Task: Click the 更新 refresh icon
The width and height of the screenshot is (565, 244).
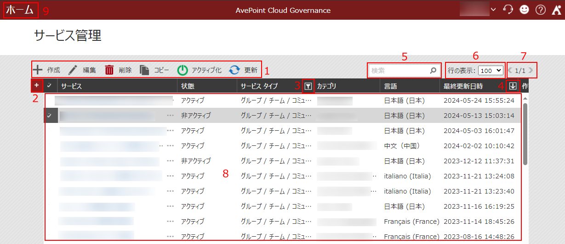Action: click(x=234, y=70)
